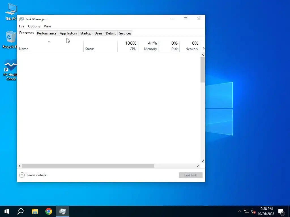The width and height of the screenshot is (290, 217).
Task: Click the horizontal scrollbar thumb
Action: pyautogui.click(x=88, y=166)
